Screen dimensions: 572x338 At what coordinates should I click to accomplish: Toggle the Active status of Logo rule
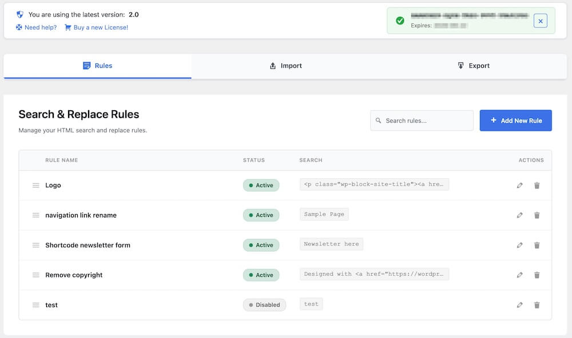(x=261, y=185)
